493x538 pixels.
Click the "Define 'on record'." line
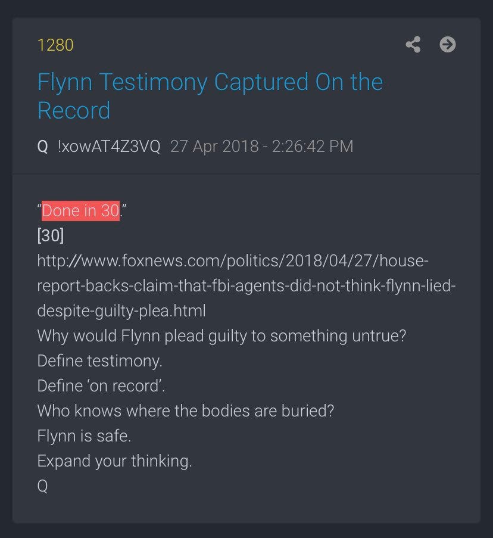(x=101, y=386)
